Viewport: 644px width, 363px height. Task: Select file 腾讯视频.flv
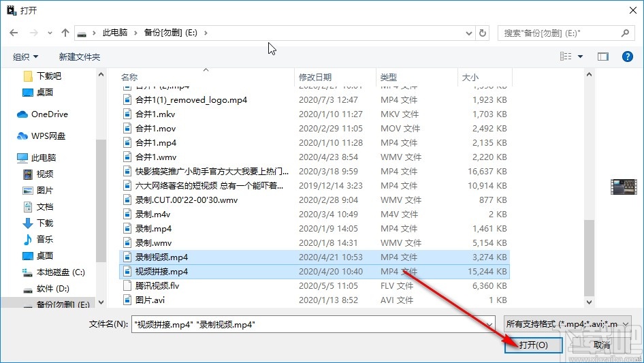pos(315,286)
